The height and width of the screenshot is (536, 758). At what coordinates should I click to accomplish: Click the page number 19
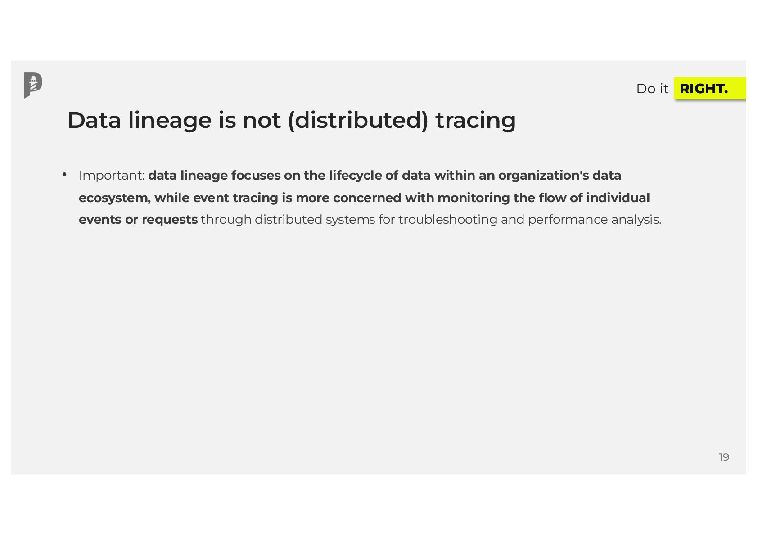[x=724, y=457]
